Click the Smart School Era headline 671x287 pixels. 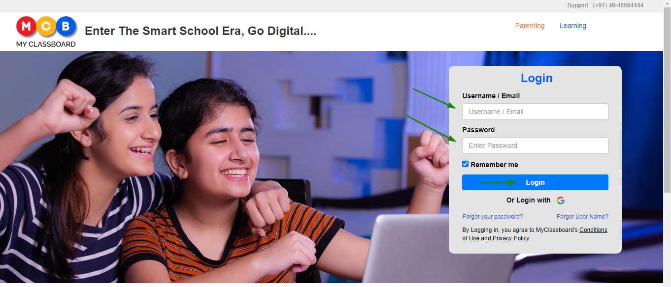201,31
